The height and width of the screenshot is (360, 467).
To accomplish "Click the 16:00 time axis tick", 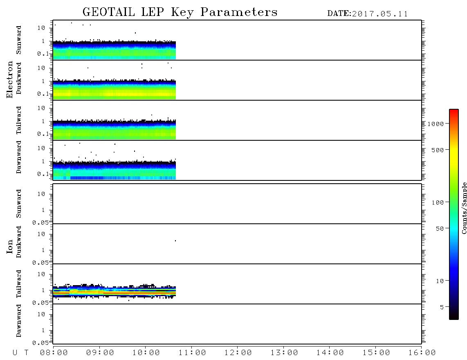I will coord(422,353).
